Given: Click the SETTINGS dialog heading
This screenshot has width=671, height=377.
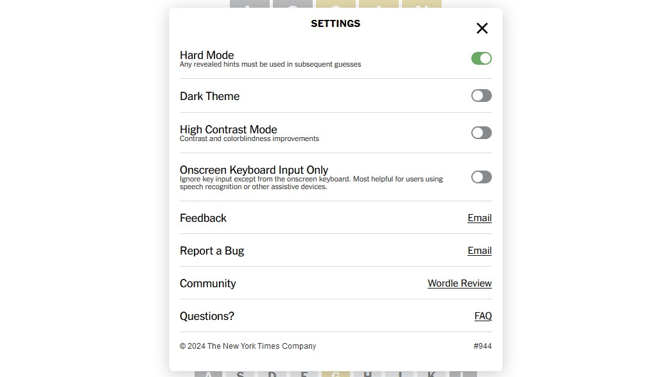Looking at the screenshot, I should pos(335,24).
